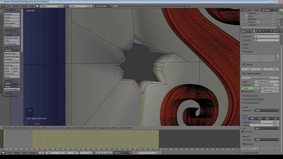Add a keying set with plus icon
283x159 pixels.
pyautogui.click(x=278, y=56)
